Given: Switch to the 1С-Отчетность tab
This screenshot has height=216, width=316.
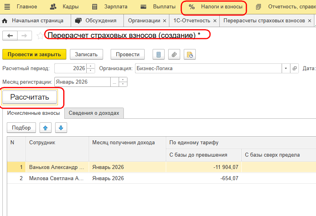Looking at the screenshot, I should click(x=192, y=20).
